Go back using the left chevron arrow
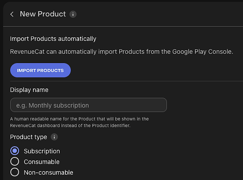The image size is (243, 180). [x=12, y=14]
